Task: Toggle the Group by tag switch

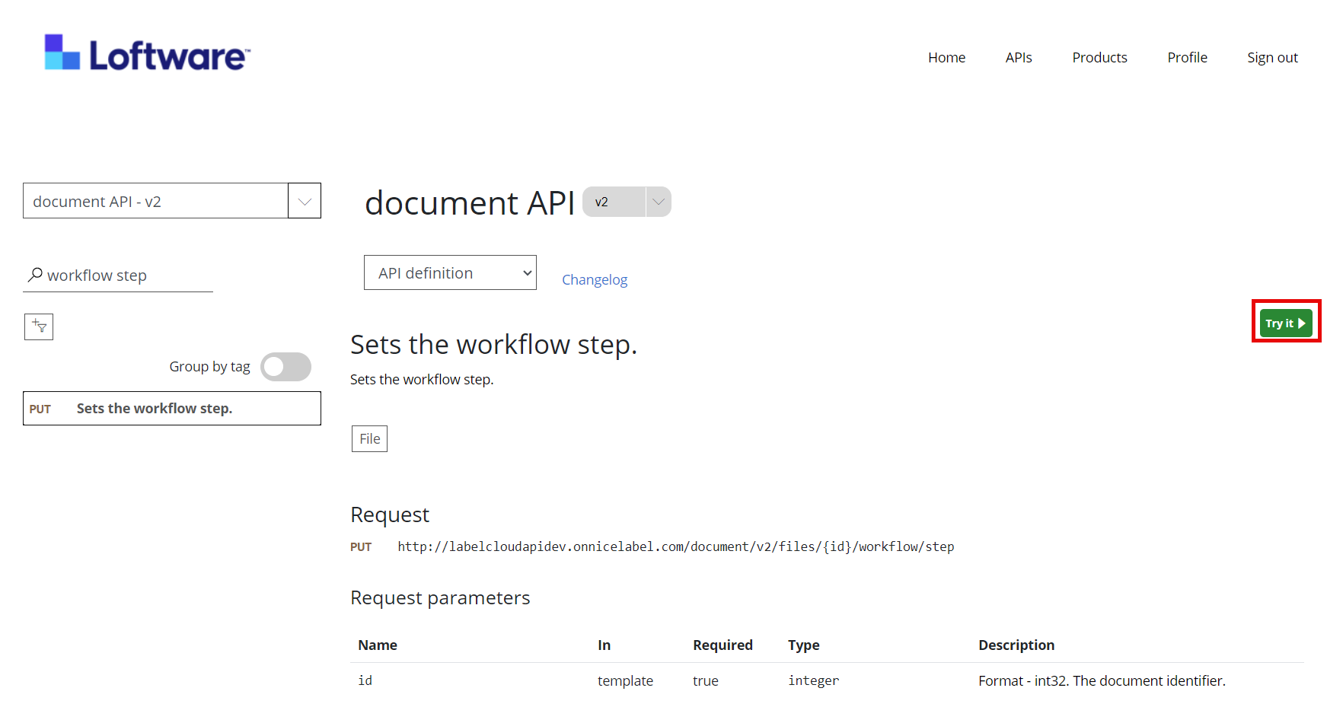Action: coord(285,366)
